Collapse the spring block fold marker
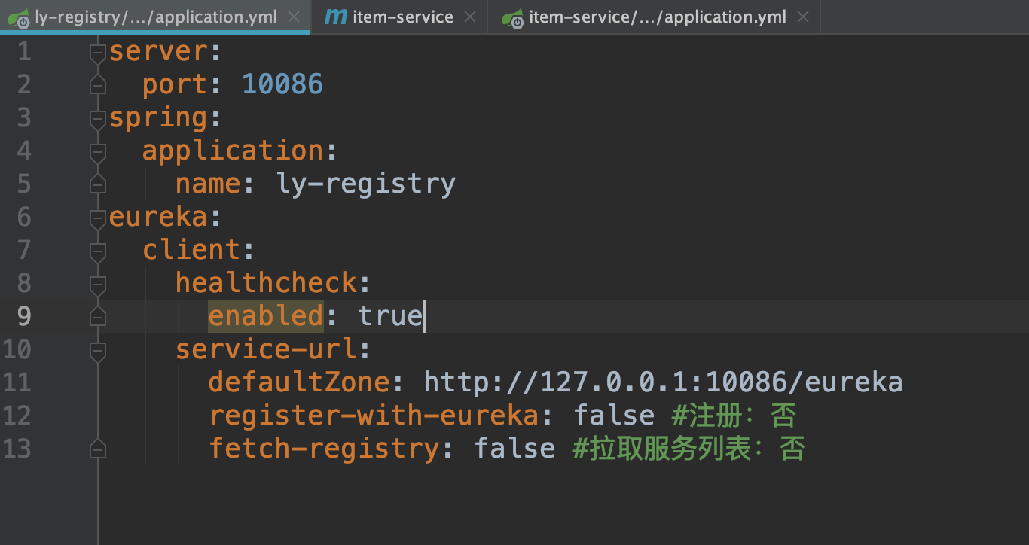Viewport: 1029px width, 545px height. (96, 117)
